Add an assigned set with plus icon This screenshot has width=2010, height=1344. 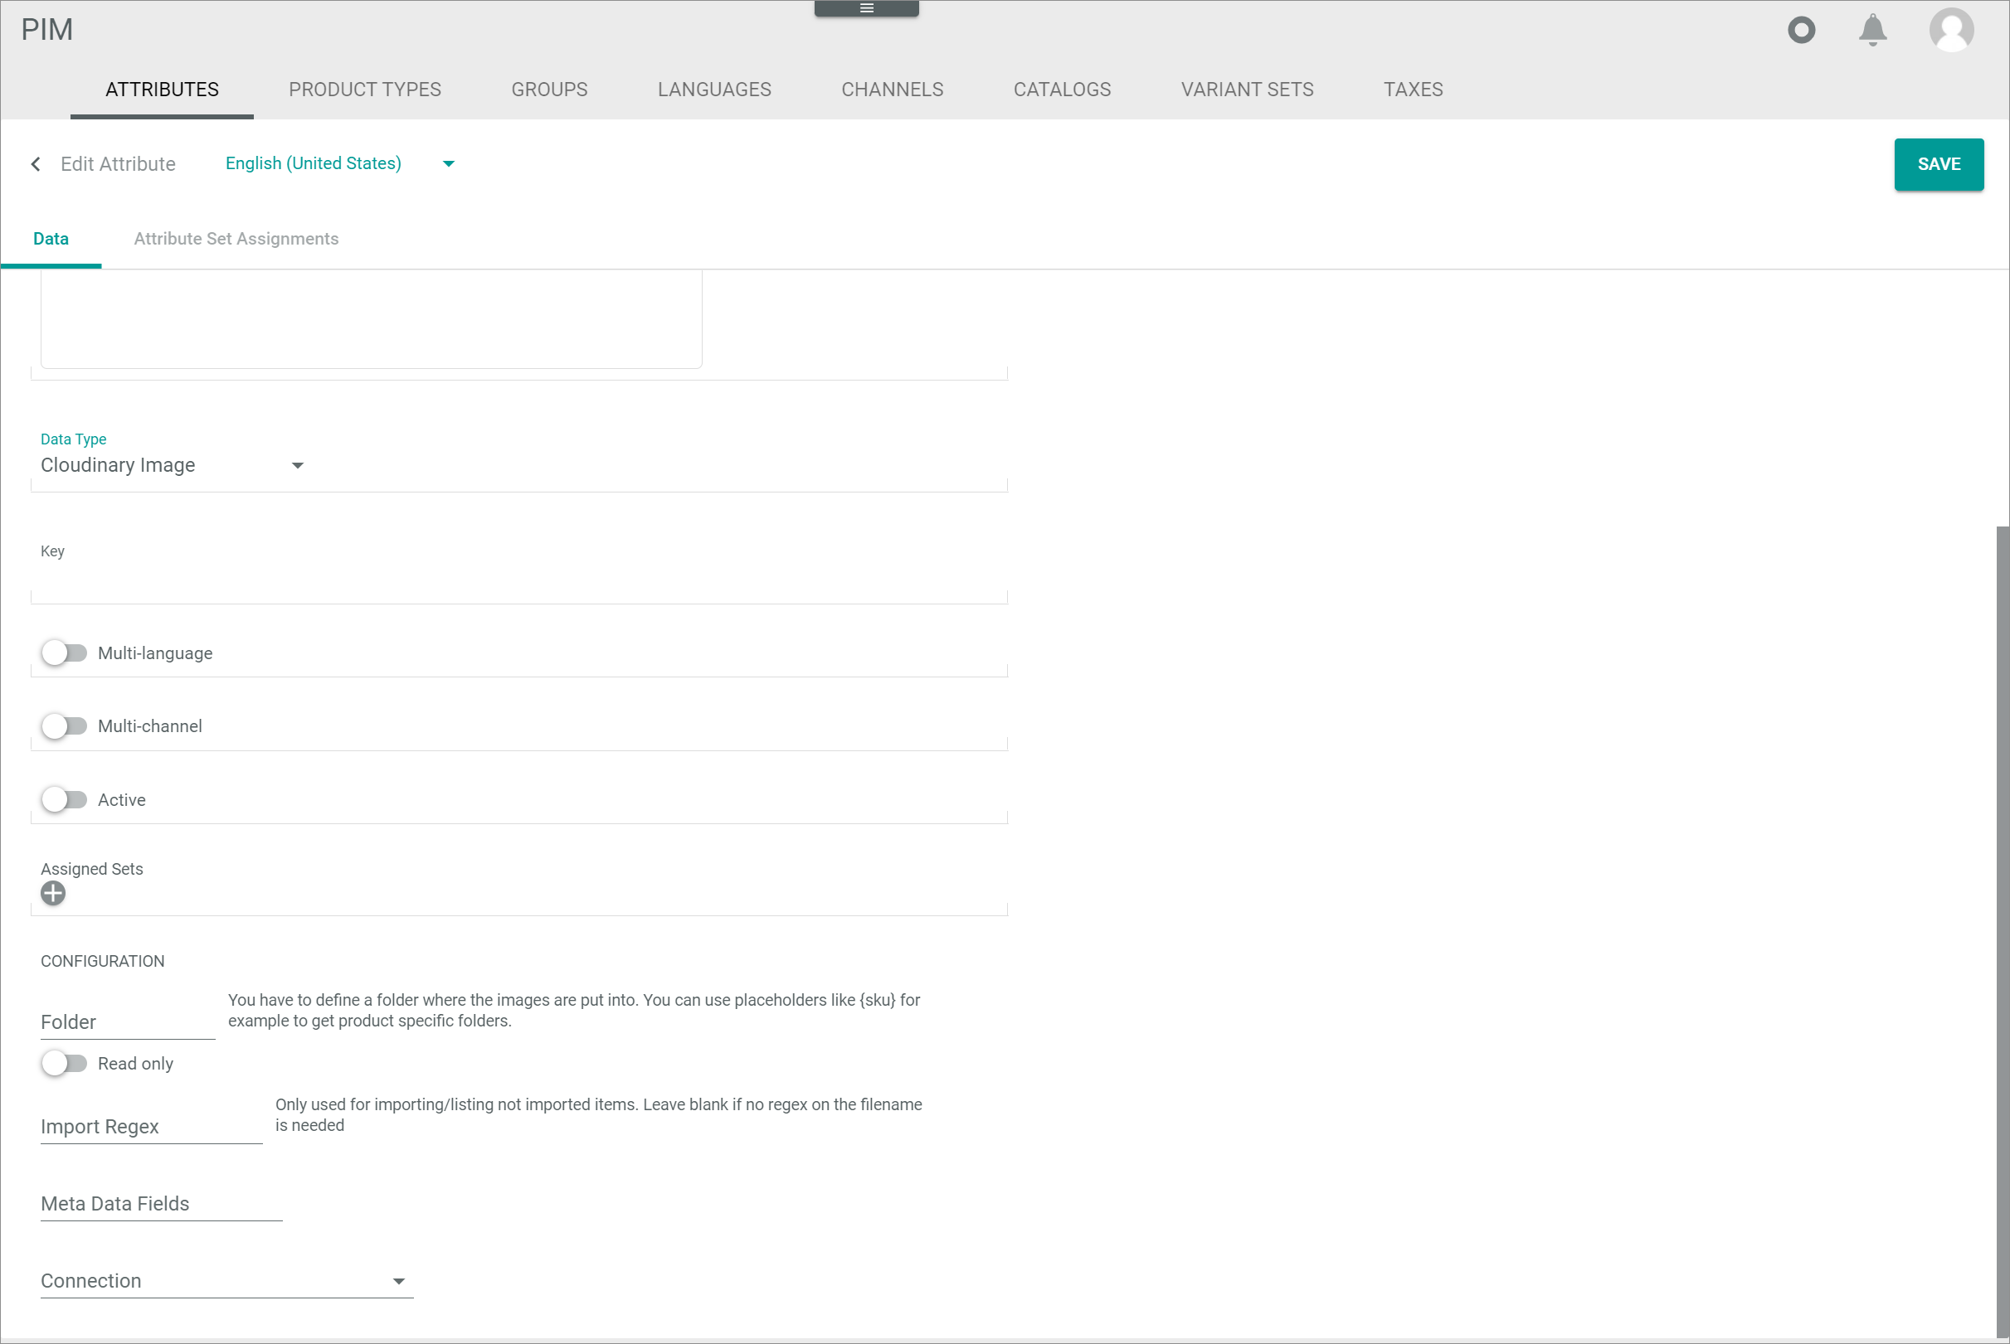click(52, 893)
